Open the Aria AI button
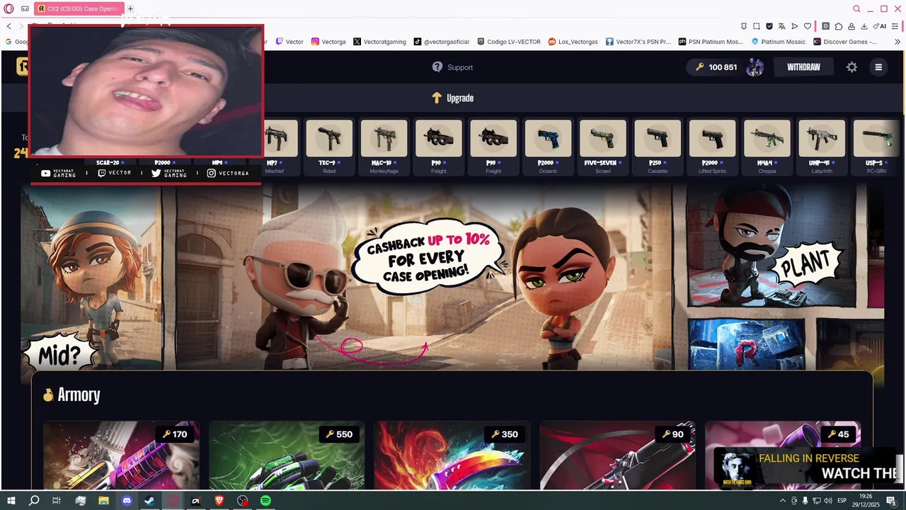The image size is (906, 510). [880, 26]
